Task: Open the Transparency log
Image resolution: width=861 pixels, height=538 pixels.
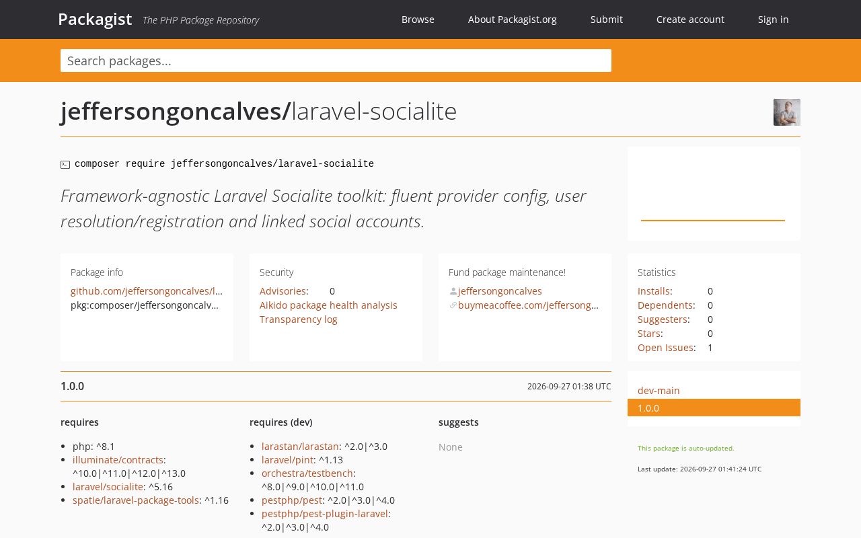Action: coord(299,319)
